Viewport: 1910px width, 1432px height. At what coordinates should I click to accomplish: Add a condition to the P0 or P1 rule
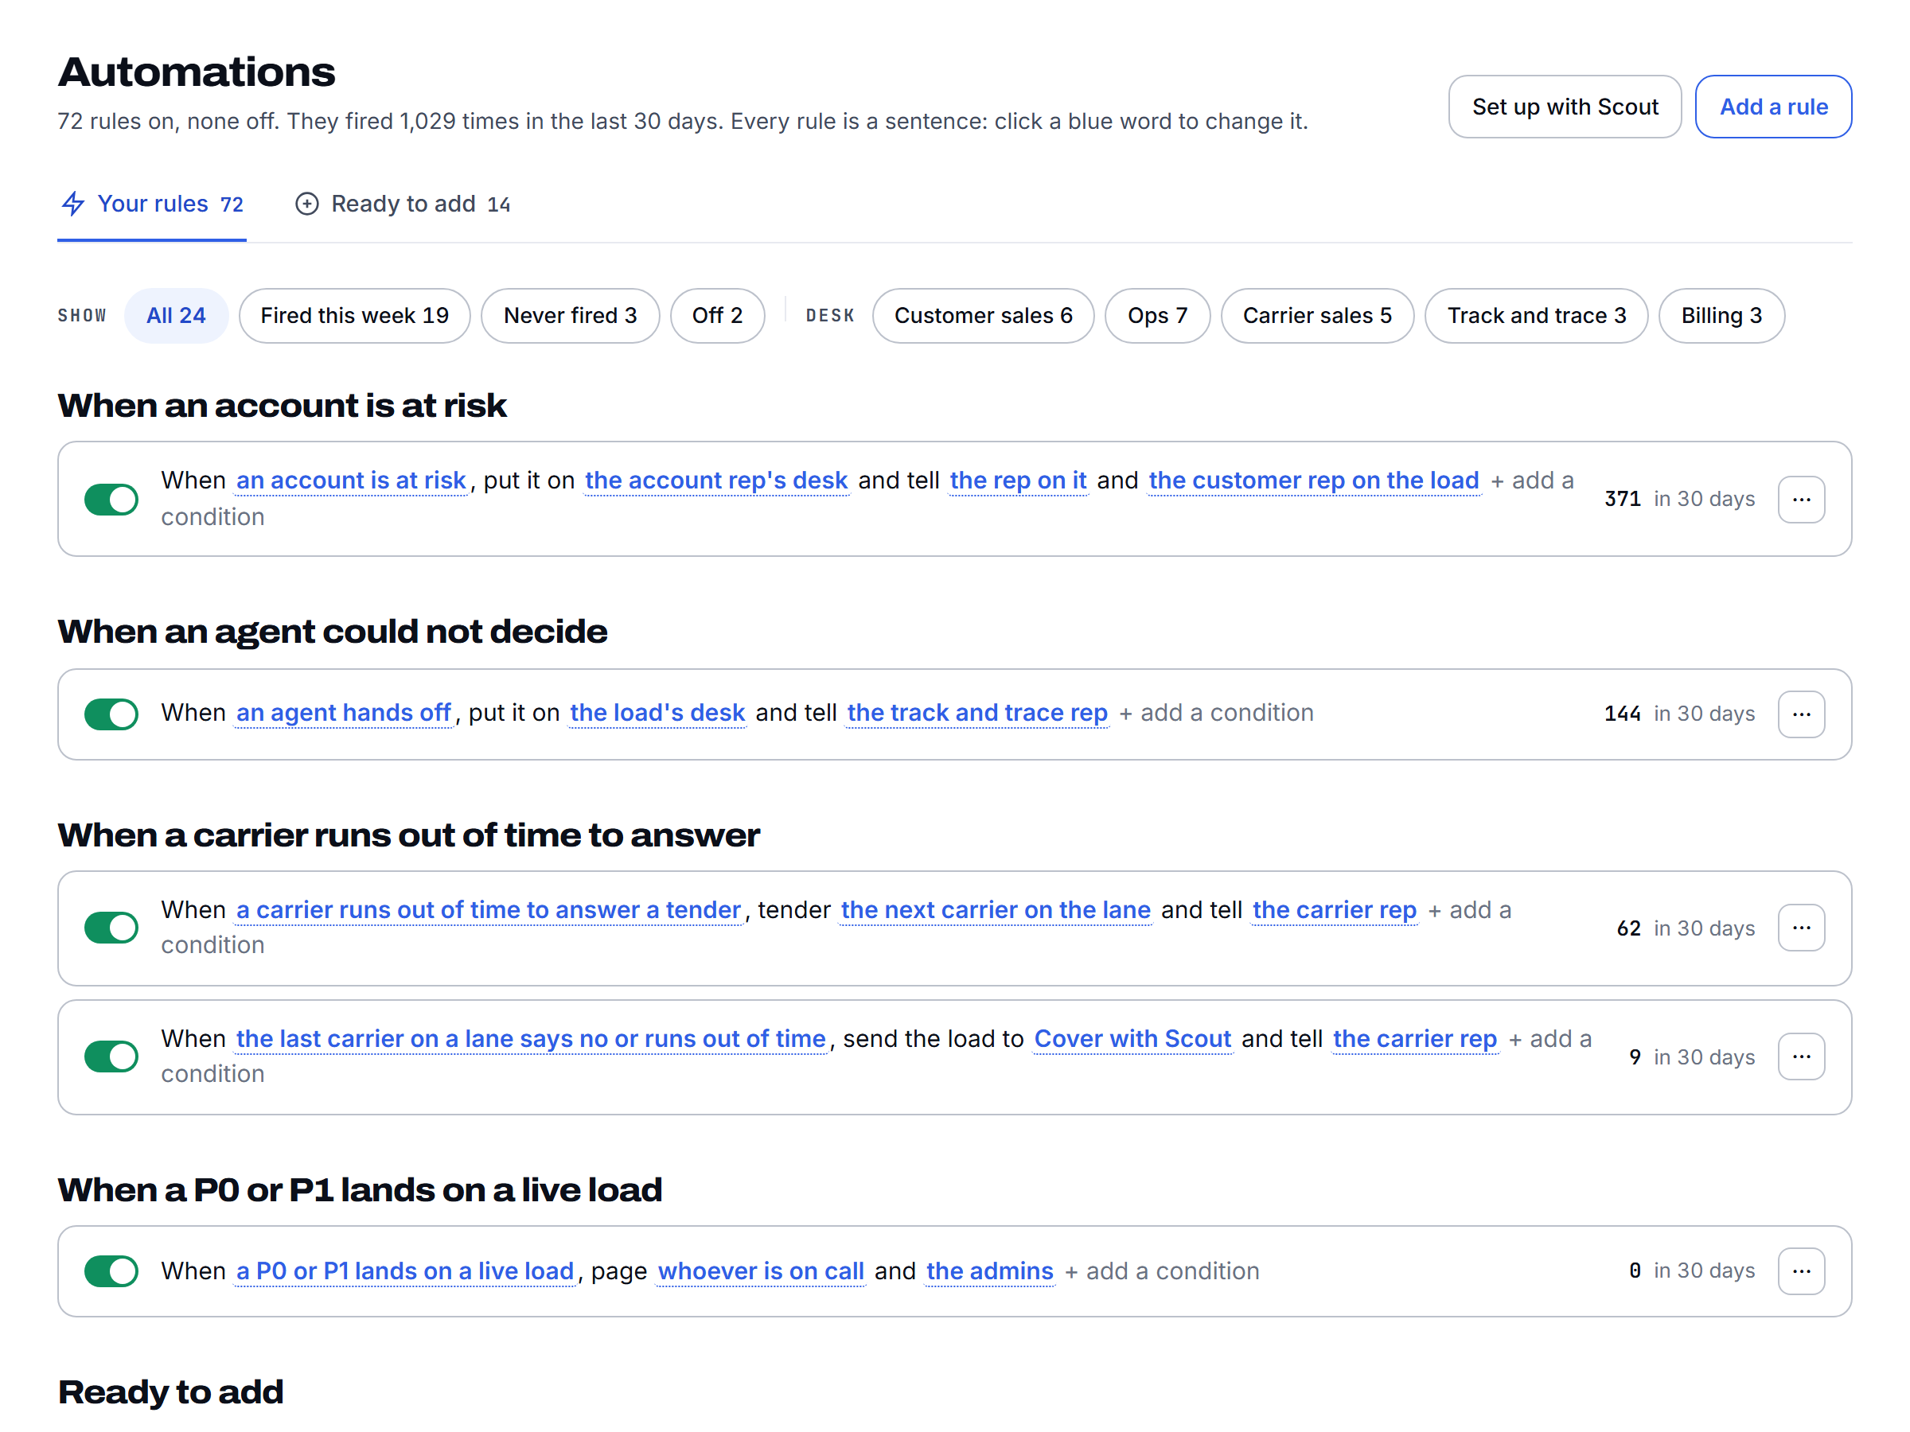(x=1162, y=1271)
